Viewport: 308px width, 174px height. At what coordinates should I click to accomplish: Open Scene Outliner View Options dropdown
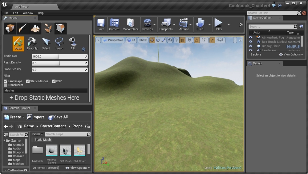pyautogui.click(x=291, y=54)
